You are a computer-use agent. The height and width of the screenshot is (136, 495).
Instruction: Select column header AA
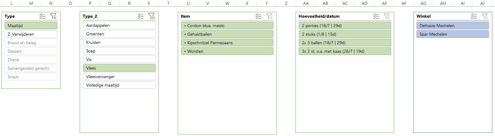306,3
